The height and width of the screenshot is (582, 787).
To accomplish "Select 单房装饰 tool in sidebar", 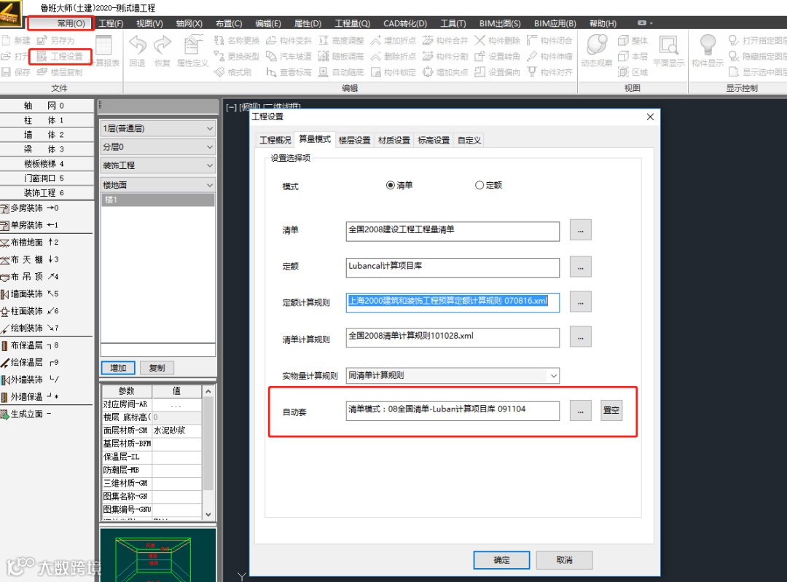I will point(30,225).
